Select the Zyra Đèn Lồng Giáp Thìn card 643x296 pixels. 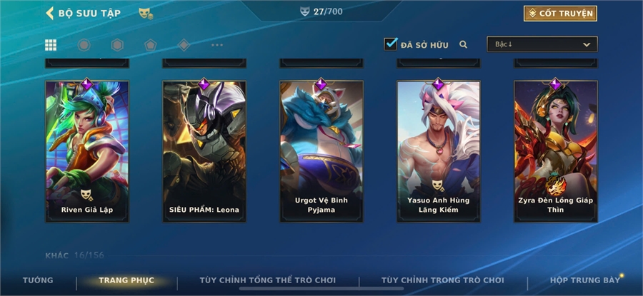(x=556, y=151)
